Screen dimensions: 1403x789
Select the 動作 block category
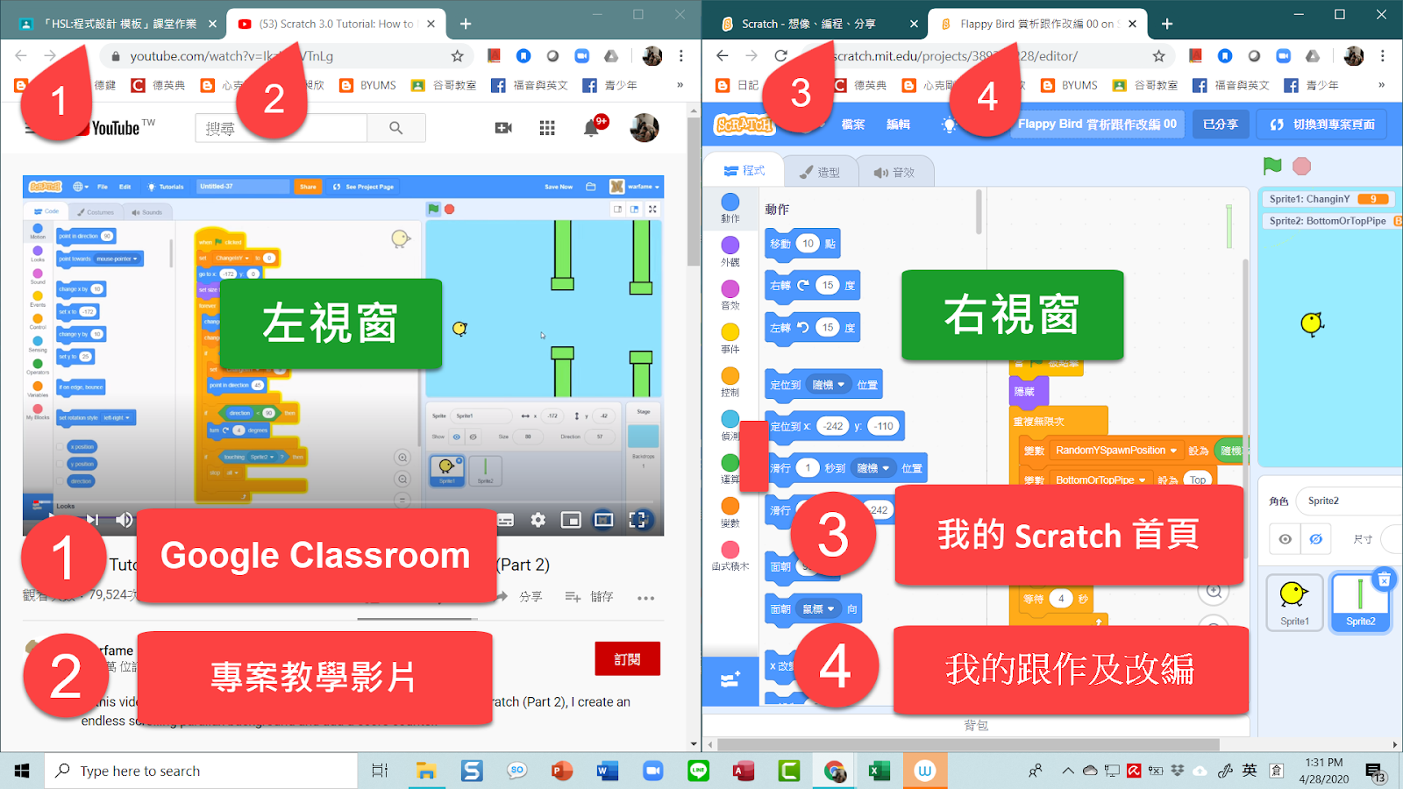(730, 208)
